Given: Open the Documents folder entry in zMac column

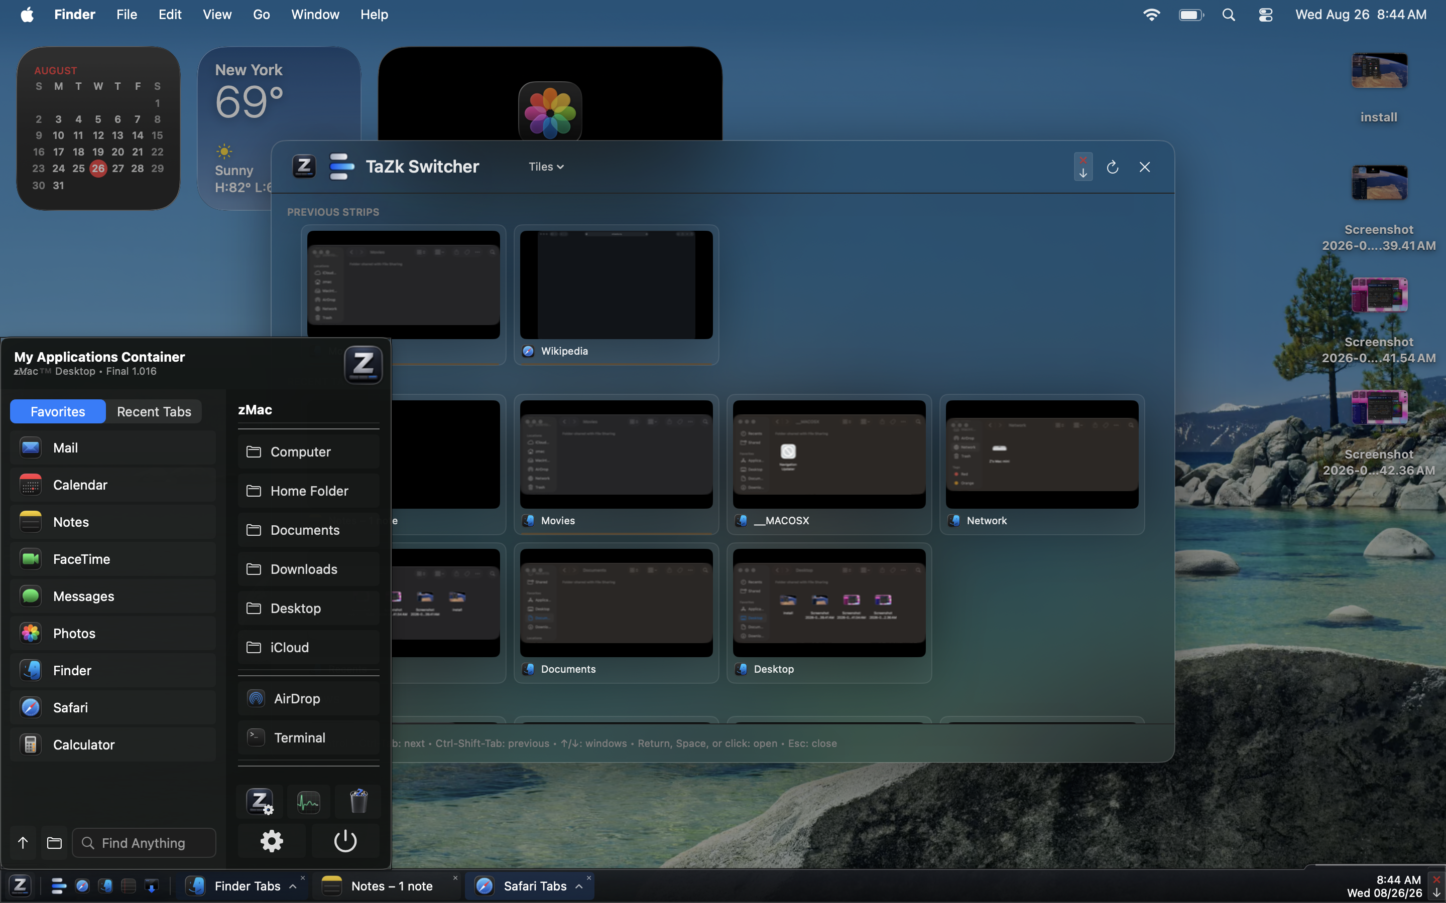Looking at the screenshot, I should pos(308,530).
